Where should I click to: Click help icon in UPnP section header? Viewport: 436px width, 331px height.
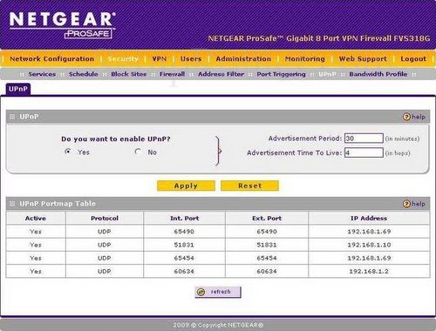pos(406,117)
